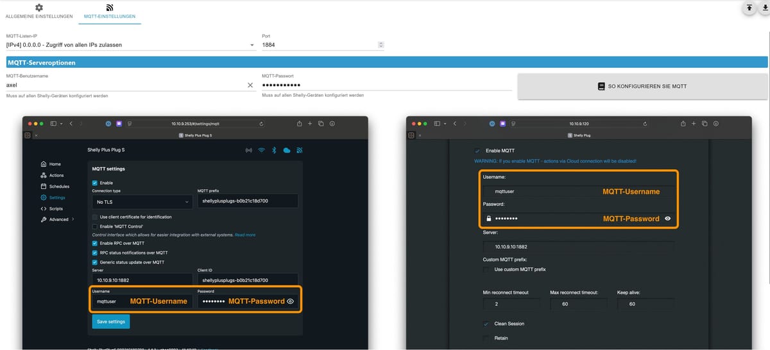Open the Connection type No TLS dropdown
This screenshot has width=770, height=350.
142,201
